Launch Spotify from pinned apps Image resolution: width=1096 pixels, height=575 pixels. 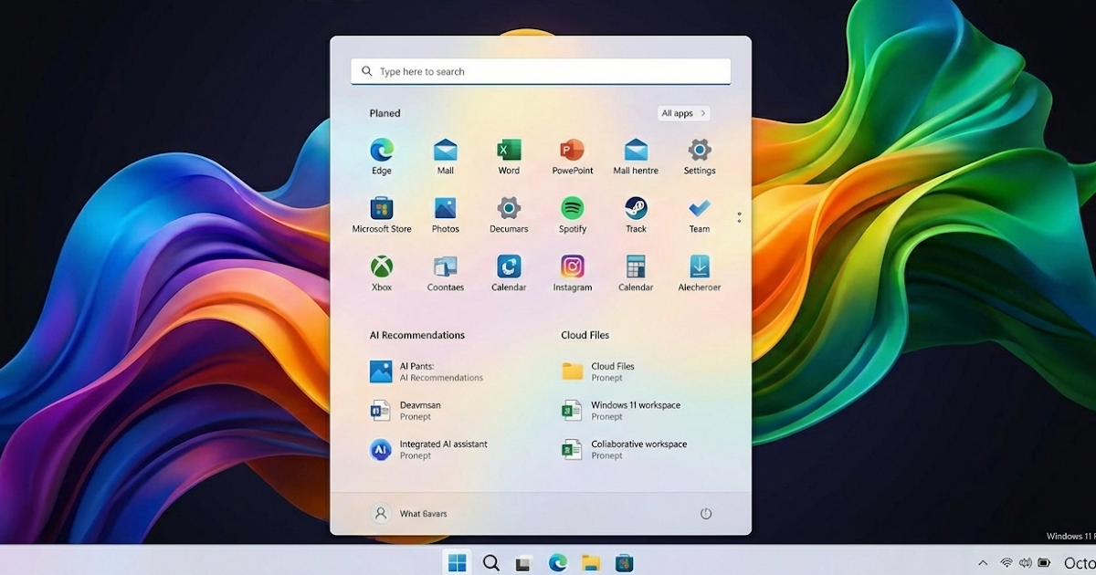click(573, 215)
